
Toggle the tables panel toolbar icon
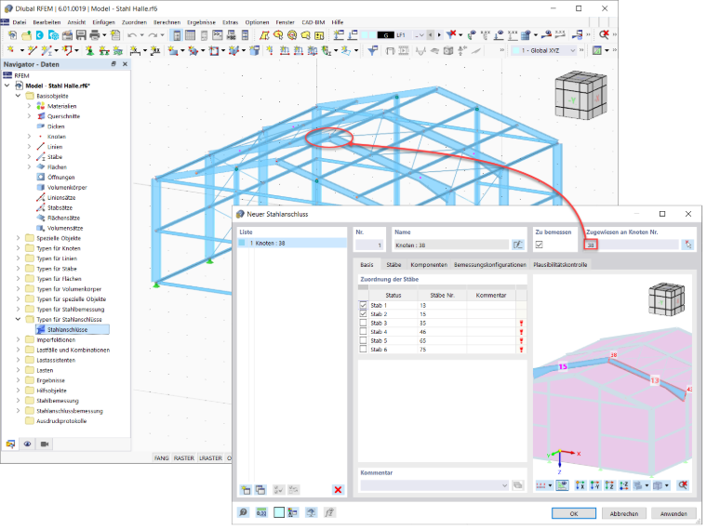tap(191, 35)
